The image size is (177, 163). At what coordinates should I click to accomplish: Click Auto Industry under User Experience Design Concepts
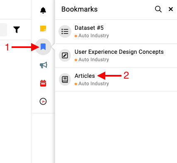click(x=94, y=60)
